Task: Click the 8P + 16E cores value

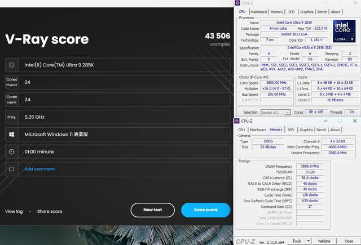Action: pos(316,112)
